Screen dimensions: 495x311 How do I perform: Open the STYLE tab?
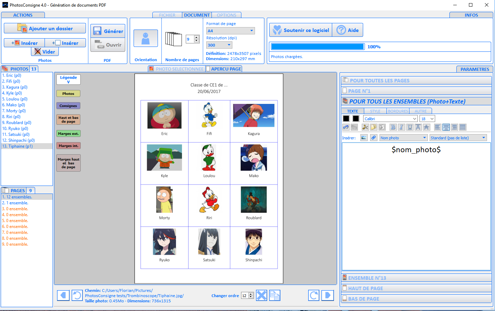coord(375,111)
